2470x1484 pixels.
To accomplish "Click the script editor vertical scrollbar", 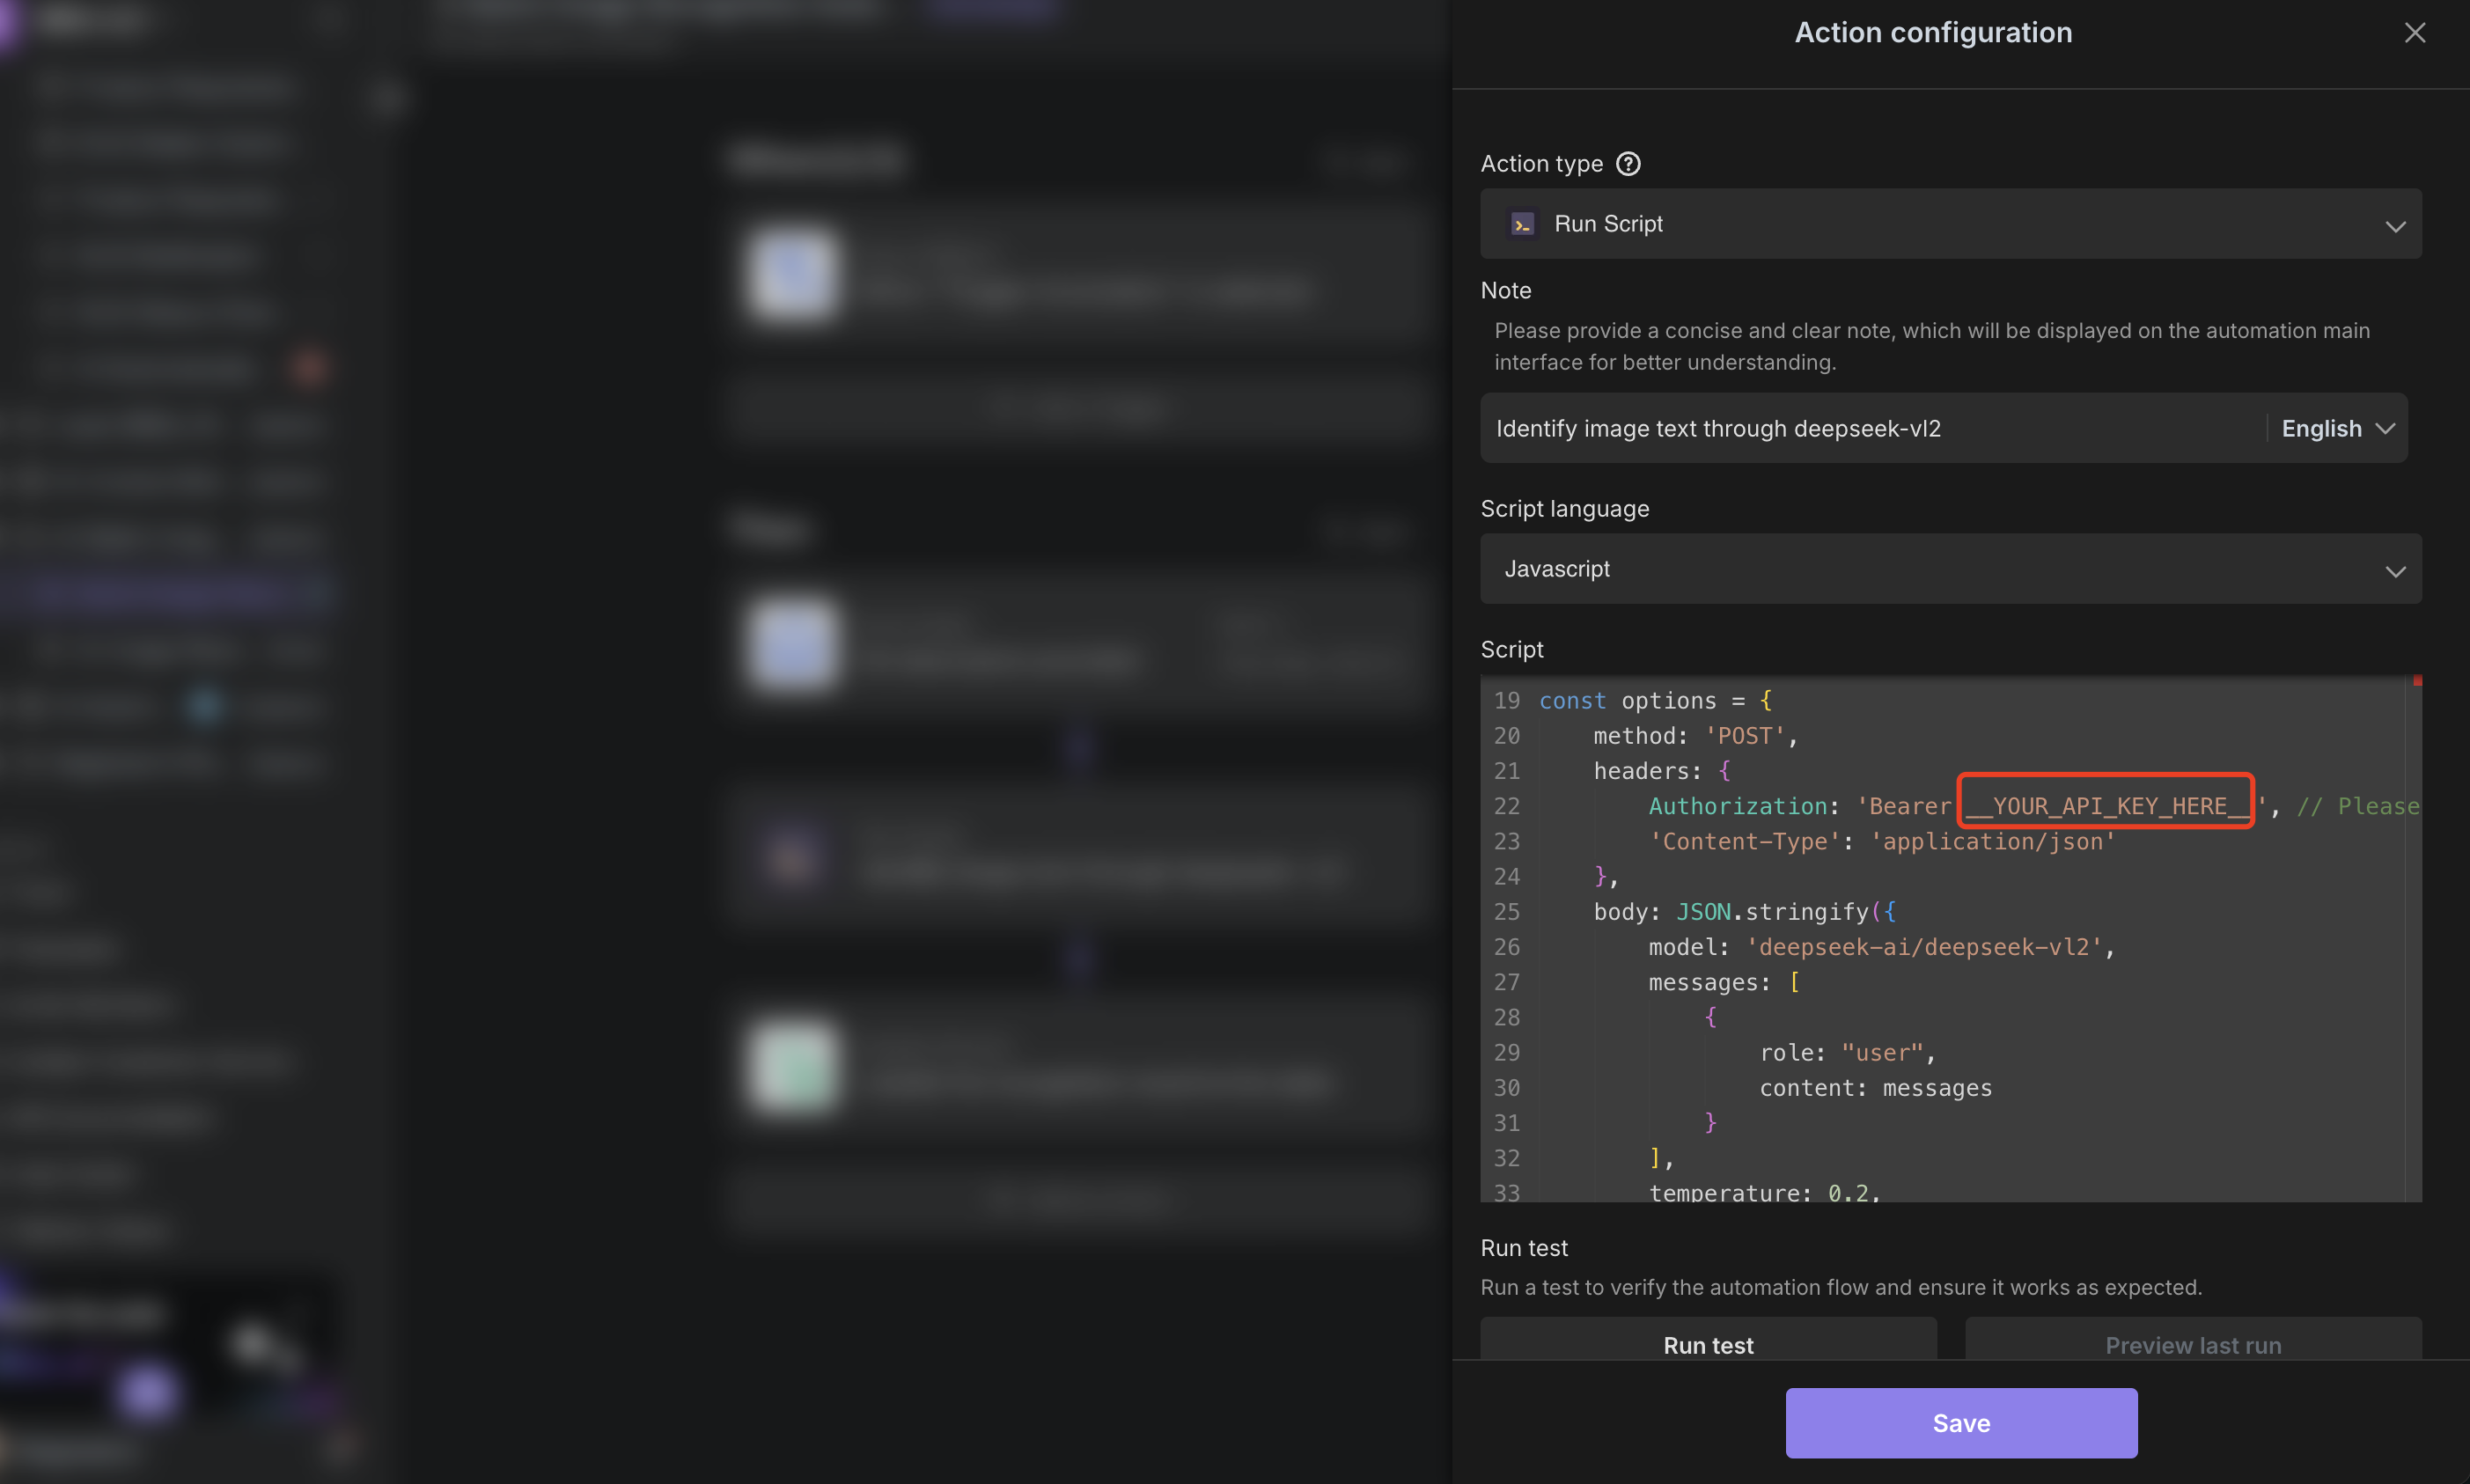I will click(x=2413, y=938).
